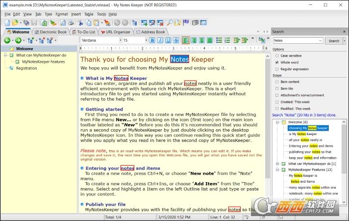Screen dimensions: 349x221
Task: Open the Tree menu
Action: (49, 14)
